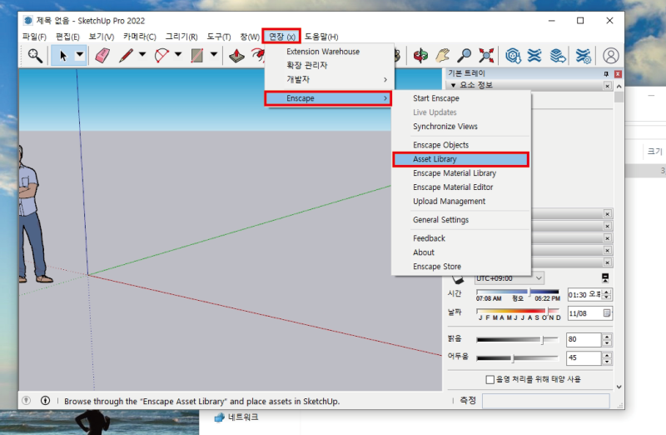The width and height of the screenshot is (666, 435).
Task: Click the geolocation info icon in status bar
Action: point(26,401)
